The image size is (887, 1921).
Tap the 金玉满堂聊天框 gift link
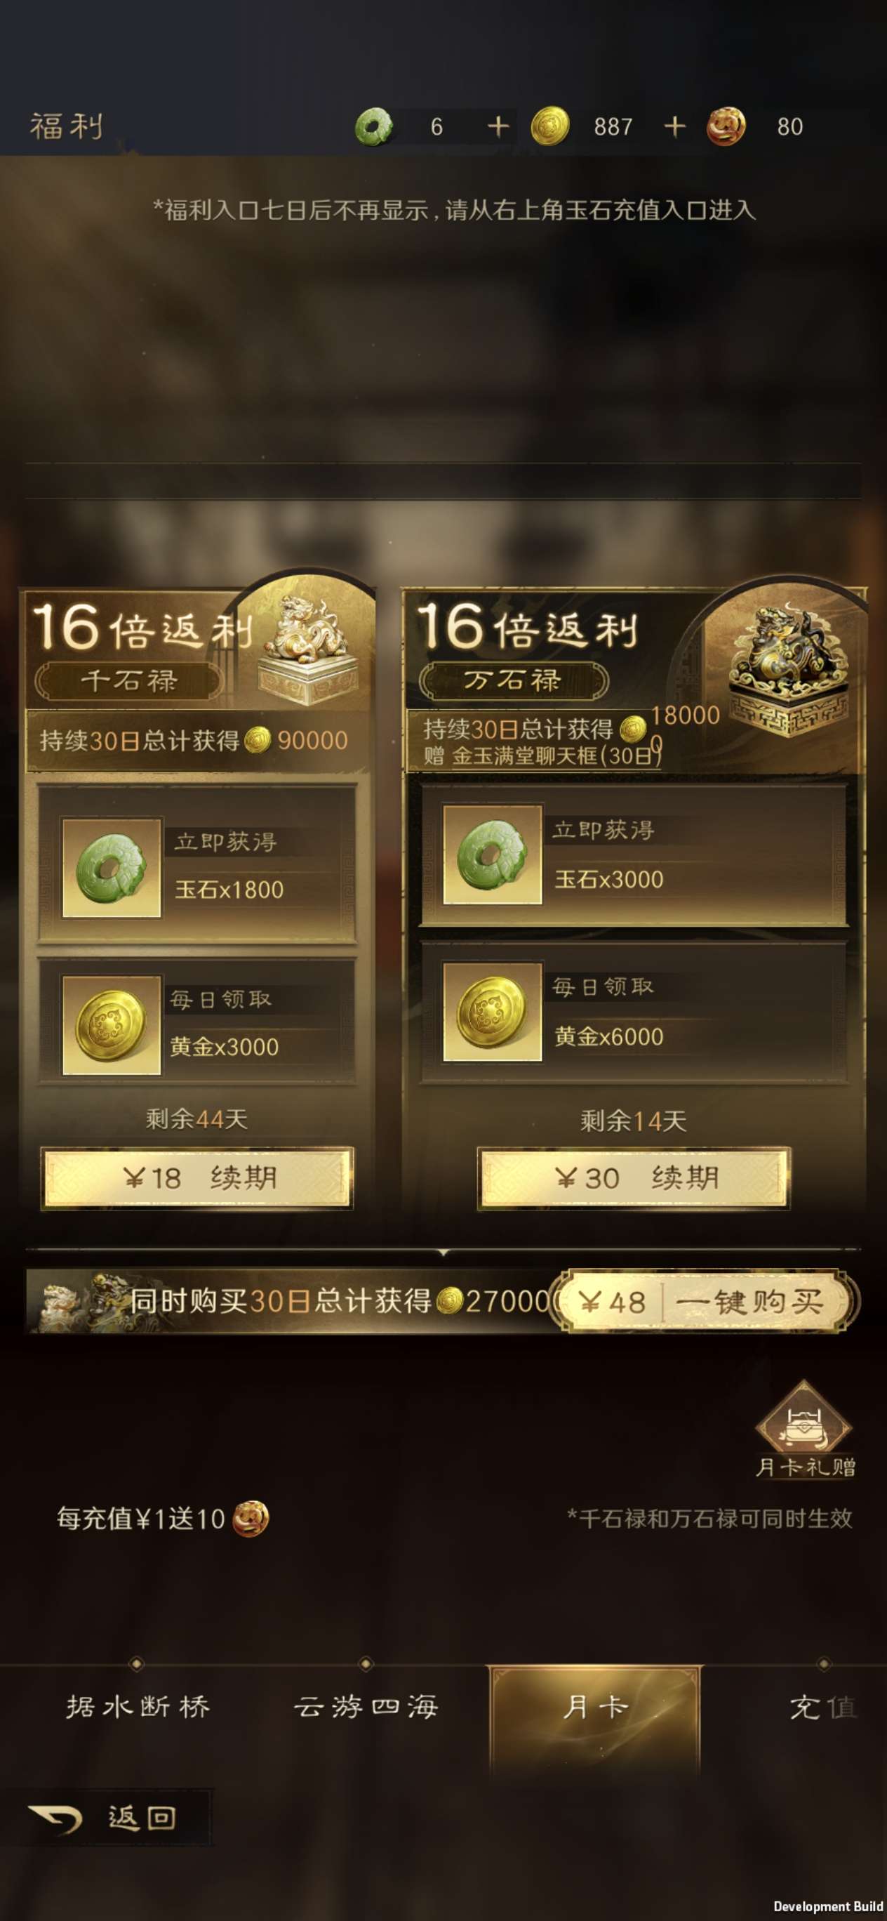(555, 756)
